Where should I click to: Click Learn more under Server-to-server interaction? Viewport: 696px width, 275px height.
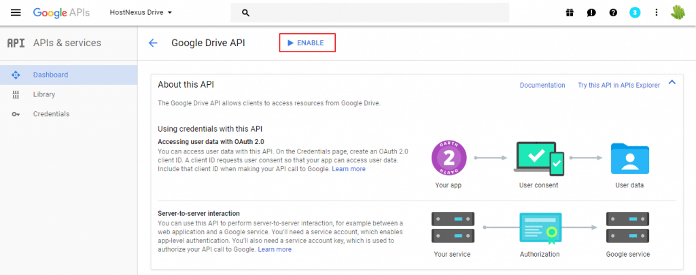(275, 249)
